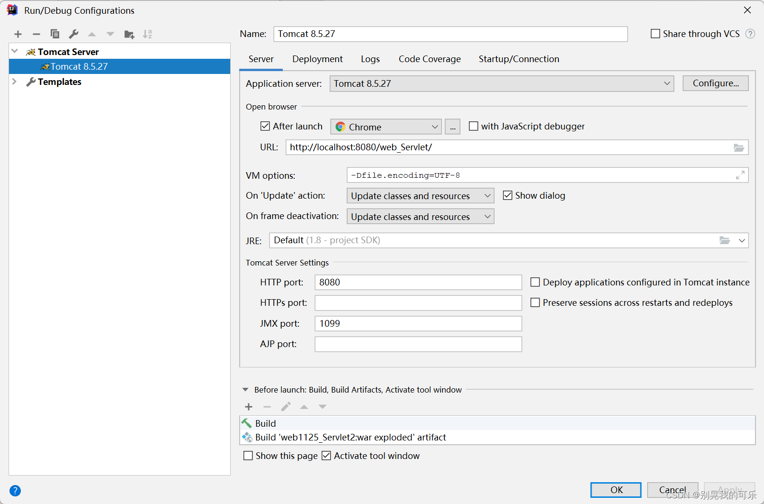Add before launch task plus icon
Screen dimensions: 764x504
(x=249, y=407)
